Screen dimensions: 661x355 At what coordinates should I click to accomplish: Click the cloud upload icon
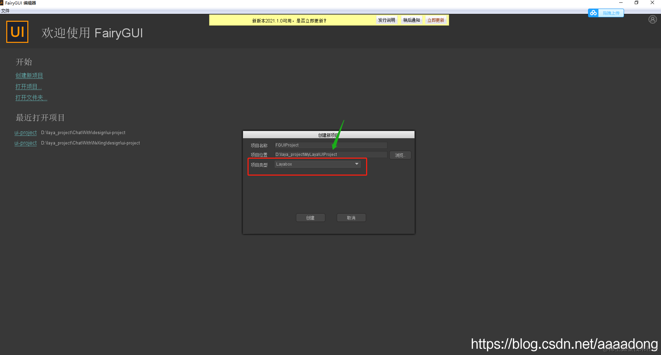tap(594, 13)
